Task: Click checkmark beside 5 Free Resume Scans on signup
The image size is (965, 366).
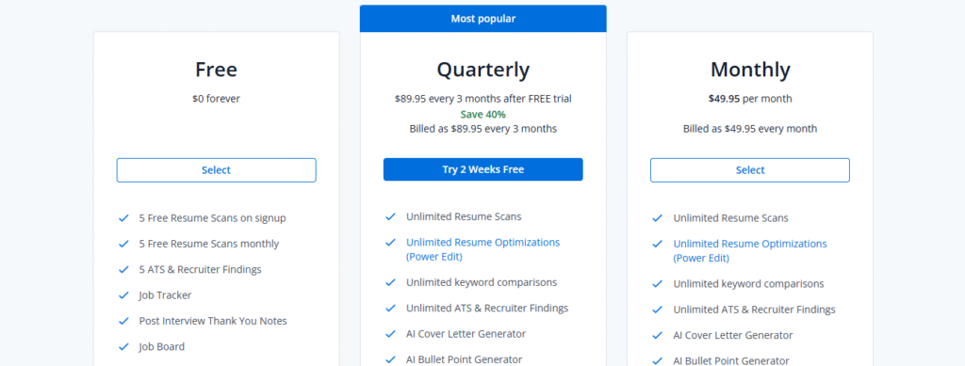Action: pos(123,218)
